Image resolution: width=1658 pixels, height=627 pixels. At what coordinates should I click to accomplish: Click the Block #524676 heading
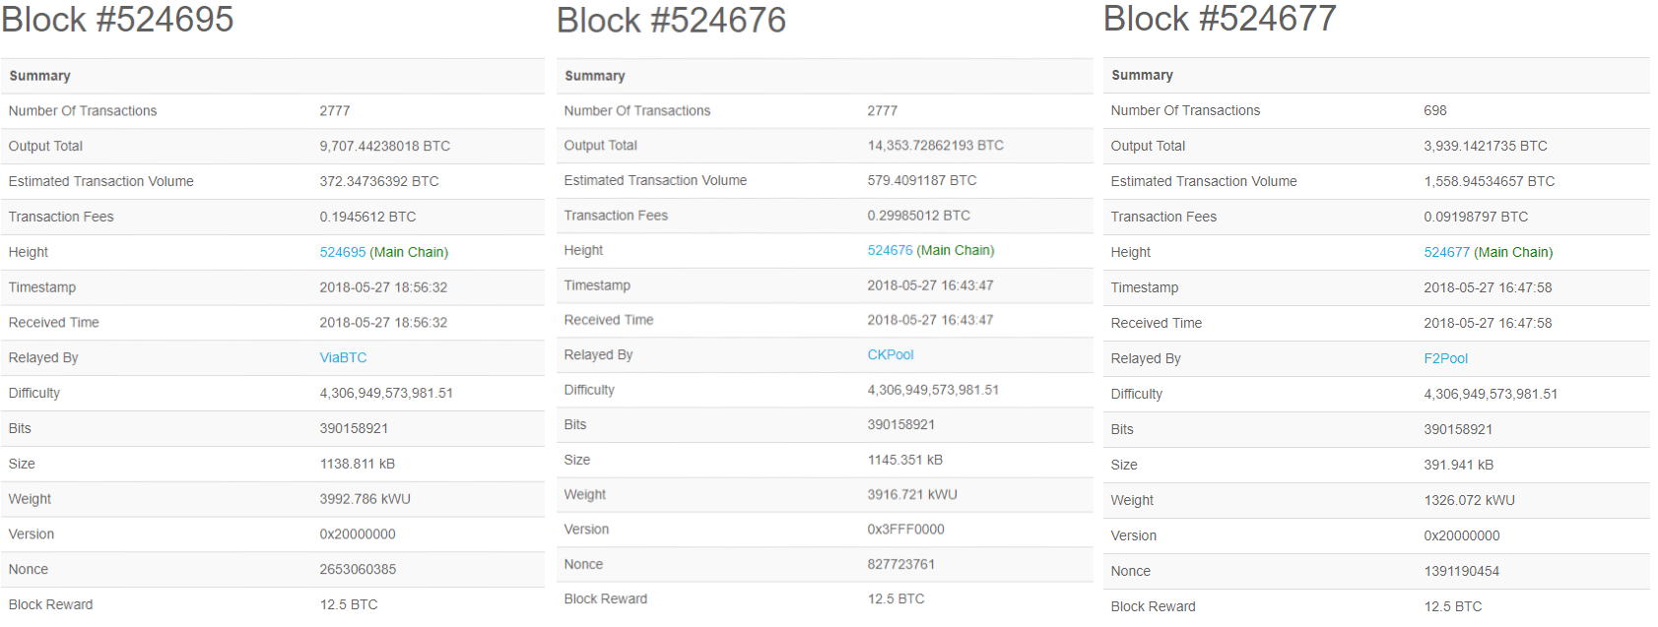point(671,20)
